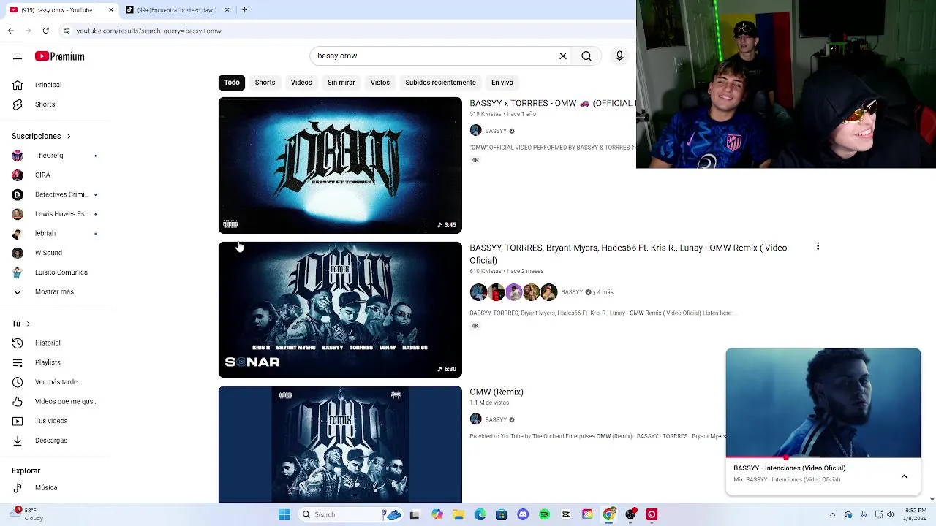Image resolution: width=936 pixels, height=526 pixels.
Task: Switch to the TikTok browser tab
Action: click(175, 10)
